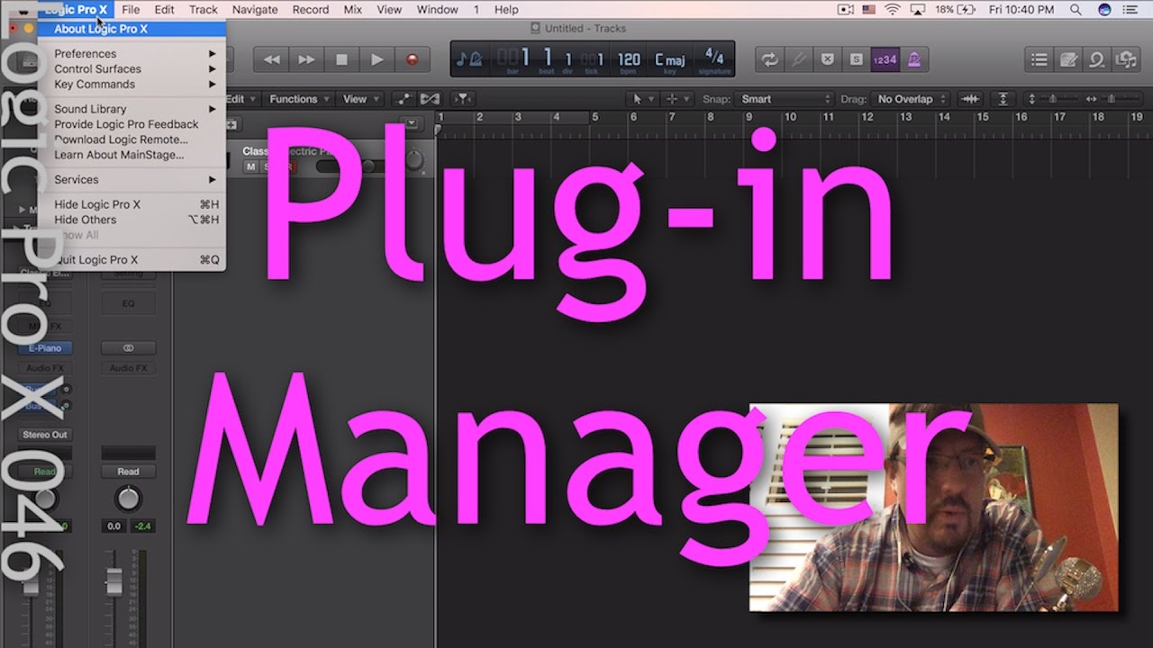Open the Key Commands submenu
Viewport: 1153px width, 648px height.
coord(132,85)
